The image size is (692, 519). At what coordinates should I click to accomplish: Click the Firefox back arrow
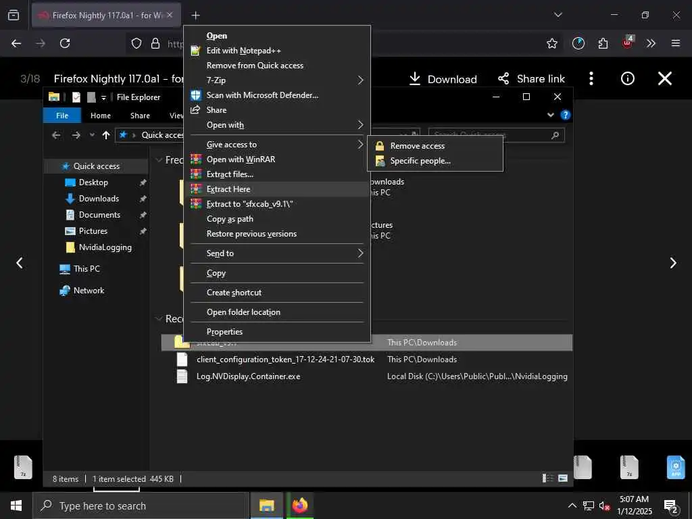[x=16, y=43]
